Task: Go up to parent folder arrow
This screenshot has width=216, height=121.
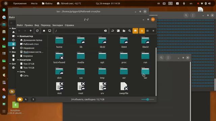Action: (x=31, y=31)
